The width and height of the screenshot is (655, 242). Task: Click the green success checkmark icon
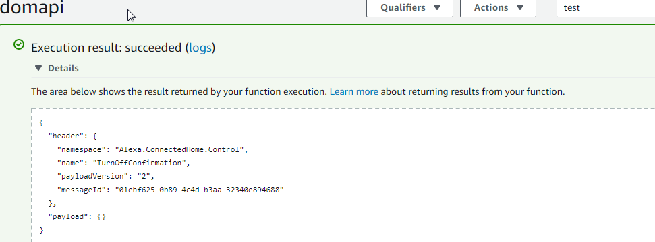(x=19, y=44)
